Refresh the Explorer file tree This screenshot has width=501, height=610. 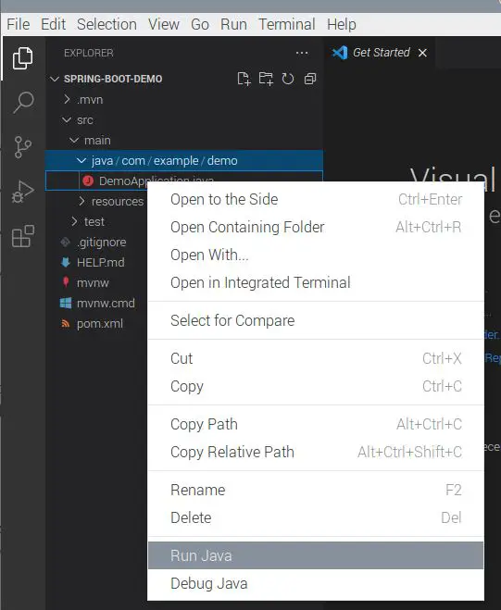[x=288, y=79]
